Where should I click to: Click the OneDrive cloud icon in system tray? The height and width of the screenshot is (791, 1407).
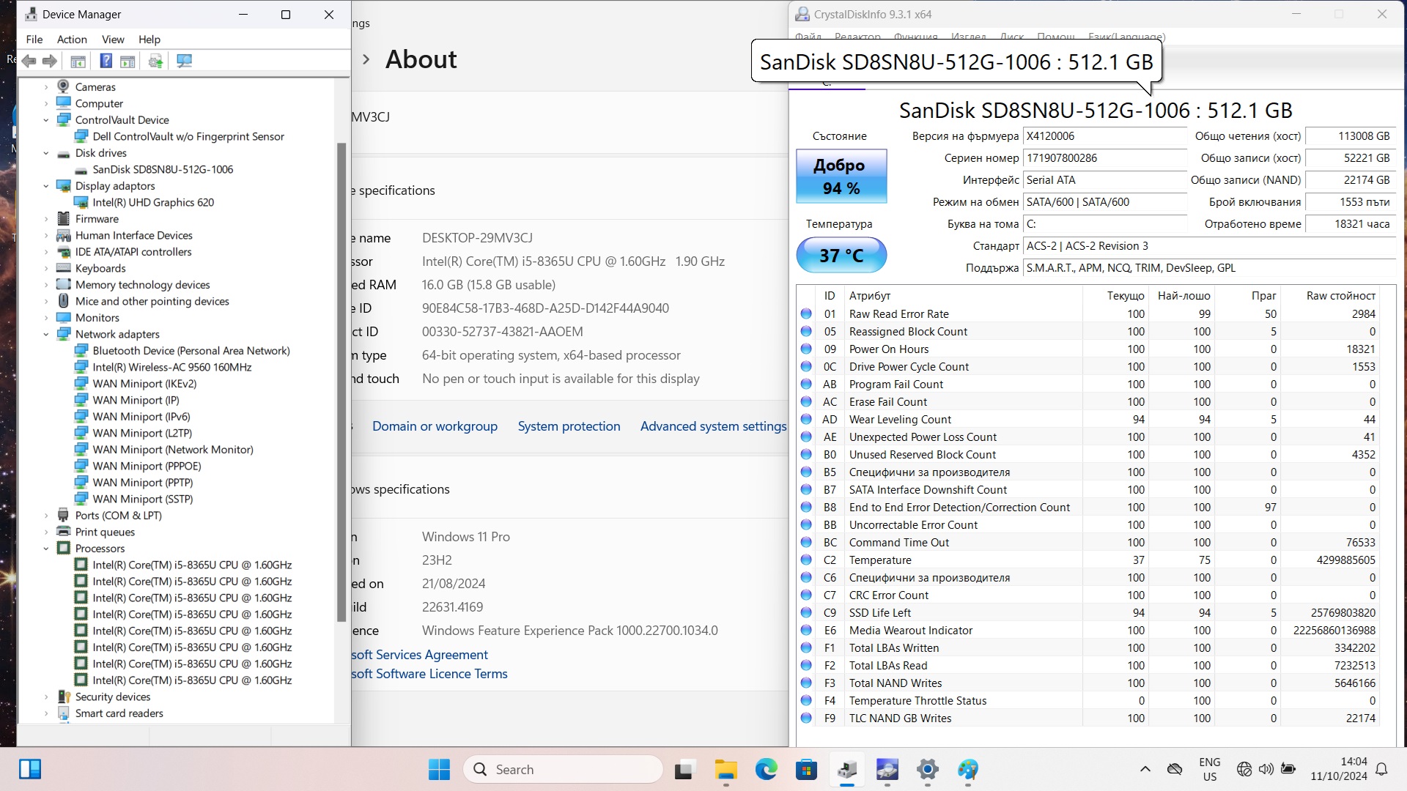pyautogui.click(x=1175, y=769)
